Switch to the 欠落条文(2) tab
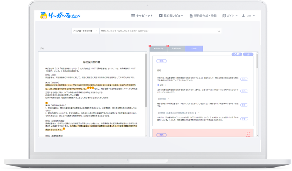This screenshot has width=292, height=171. point(176,48)
